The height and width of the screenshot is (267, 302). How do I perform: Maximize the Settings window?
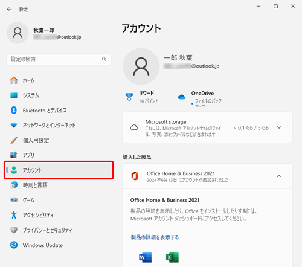pyautogui.click(x=275, y=7)
